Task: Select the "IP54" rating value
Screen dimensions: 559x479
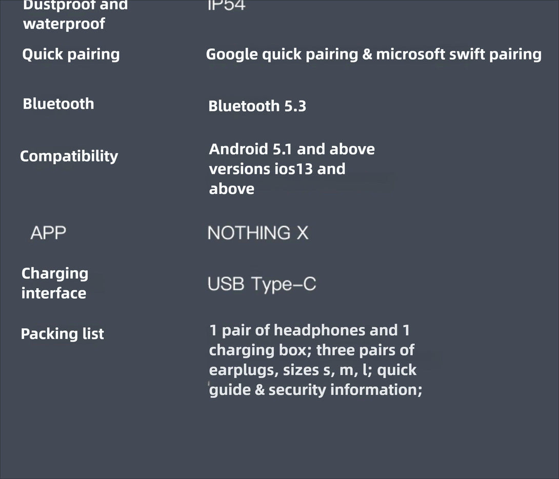Action: 226,5
